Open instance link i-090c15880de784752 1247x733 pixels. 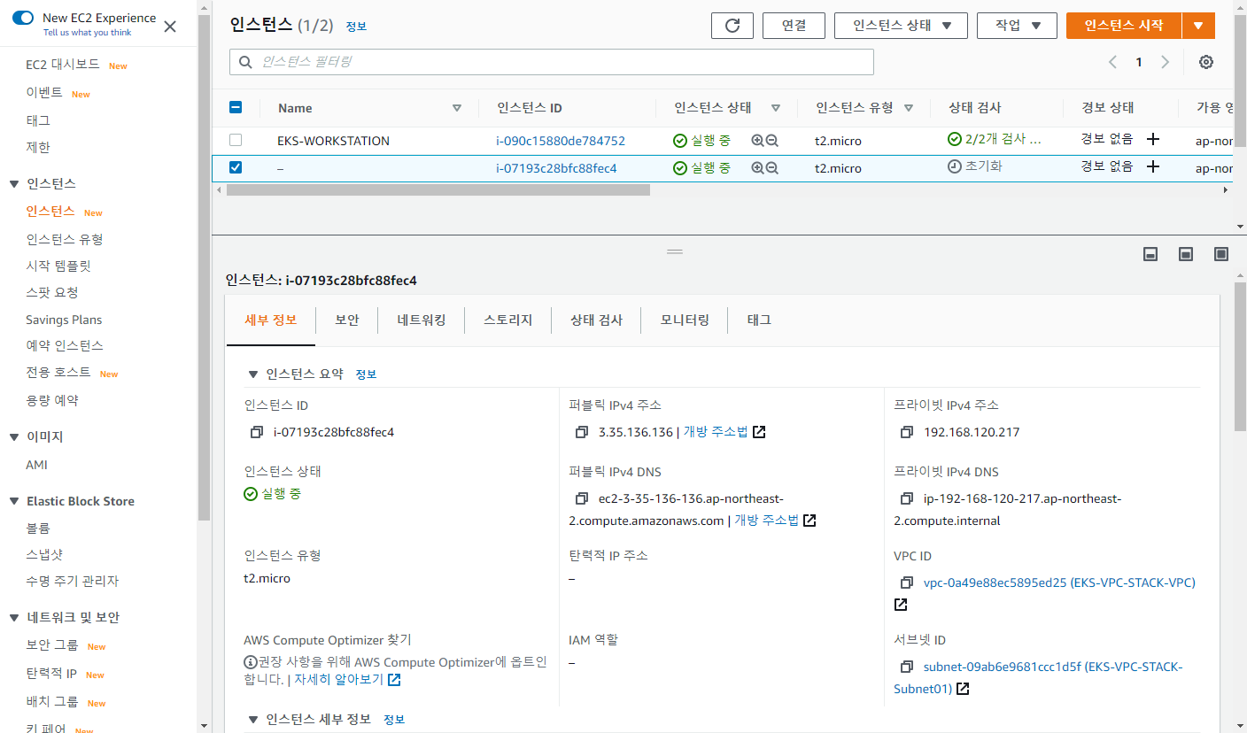coord(561,141)
